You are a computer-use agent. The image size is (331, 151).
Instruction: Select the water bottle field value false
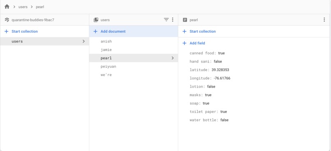(224, 120)
